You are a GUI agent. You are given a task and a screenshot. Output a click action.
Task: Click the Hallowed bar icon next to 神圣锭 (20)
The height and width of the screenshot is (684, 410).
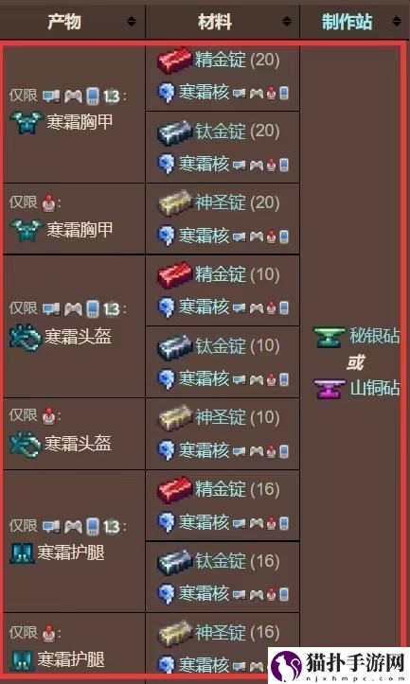[174, 202]
